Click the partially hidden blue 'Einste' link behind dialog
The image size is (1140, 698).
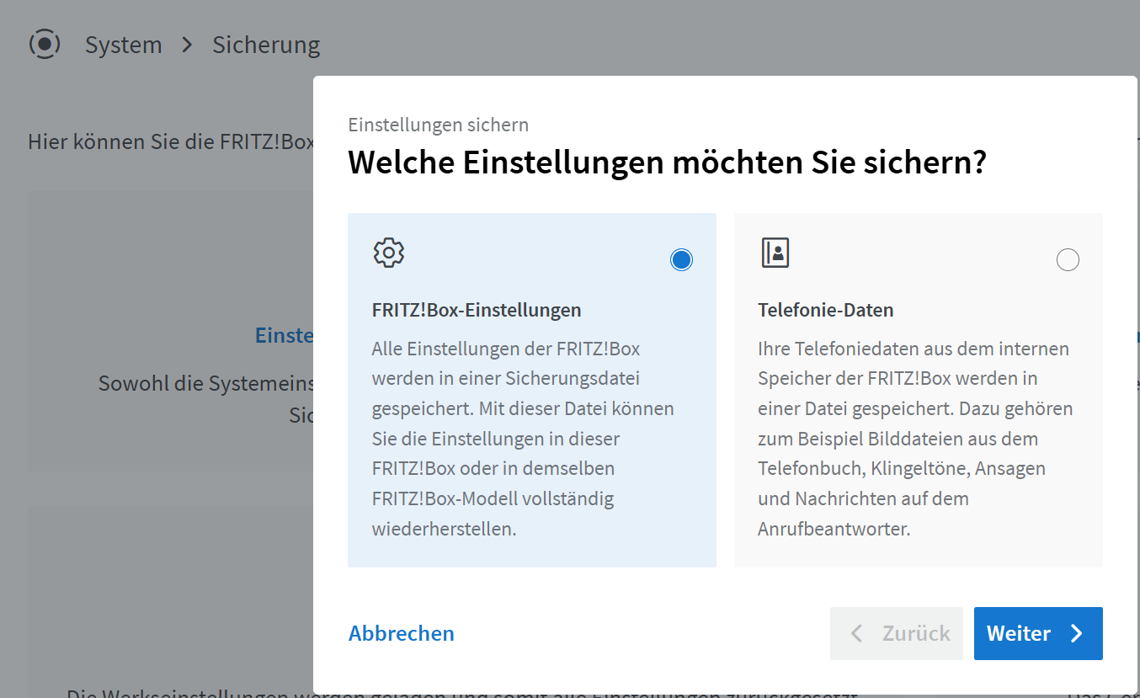(x=285, y=335)
